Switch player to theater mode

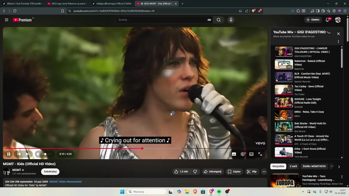point(251,154)
